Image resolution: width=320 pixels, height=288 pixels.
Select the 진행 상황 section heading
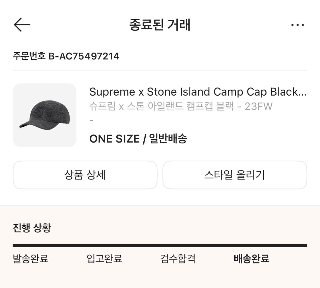click(32, 228)
